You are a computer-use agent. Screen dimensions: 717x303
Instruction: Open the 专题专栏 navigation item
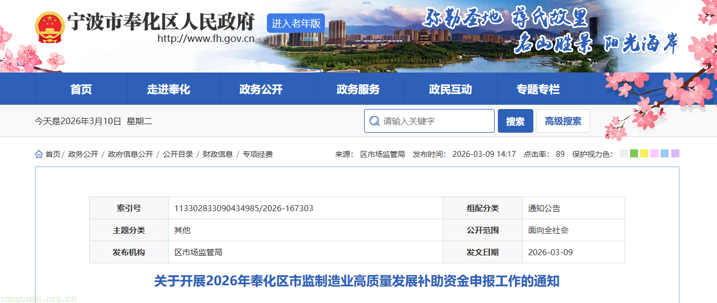coord(538,89)
